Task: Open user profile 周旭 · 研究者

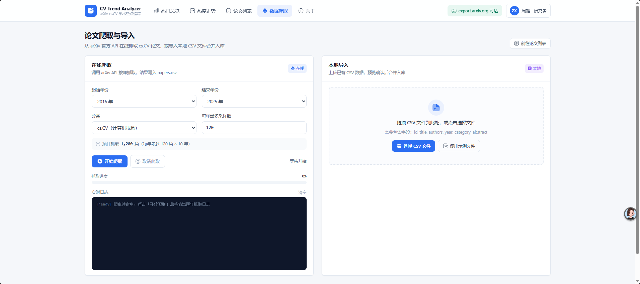Action: 528,11
